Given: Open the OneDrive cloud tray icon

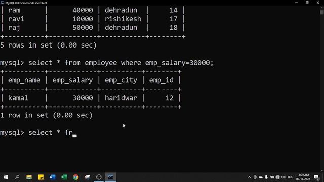Looking at the screenshot, I should 261,177.
